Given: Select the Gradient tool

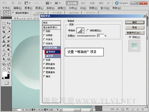Looking at the screenshot, I should click(9, 45).
